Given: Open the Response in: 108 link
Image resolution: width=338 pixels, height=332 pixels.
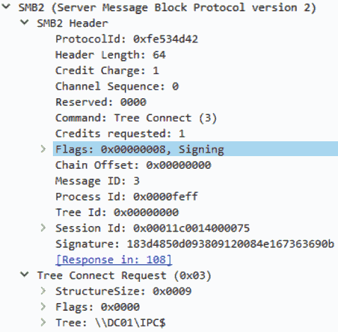Looking at the screenshot, I should click(114, 260).
